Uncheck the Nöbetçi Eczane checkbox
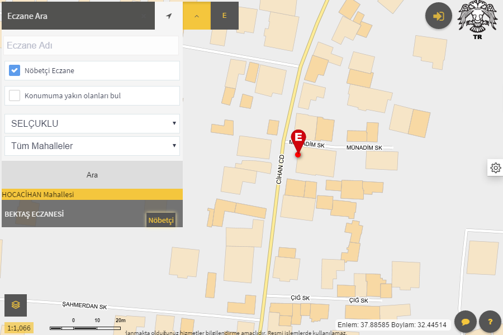This screenshot has width=503, height=335. pyautogui.click(x=15, y=71)
